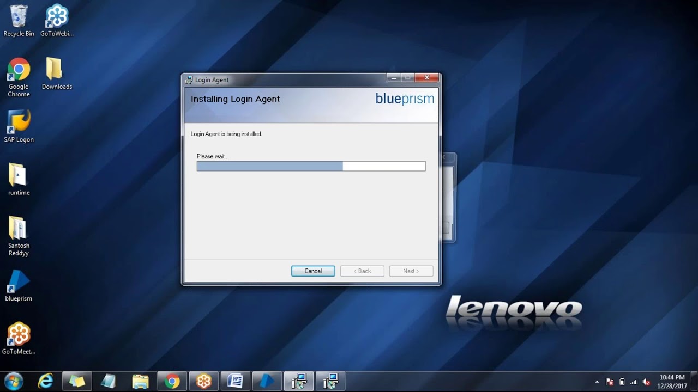Open the Windows Start menu

click(x=13, y=381)
